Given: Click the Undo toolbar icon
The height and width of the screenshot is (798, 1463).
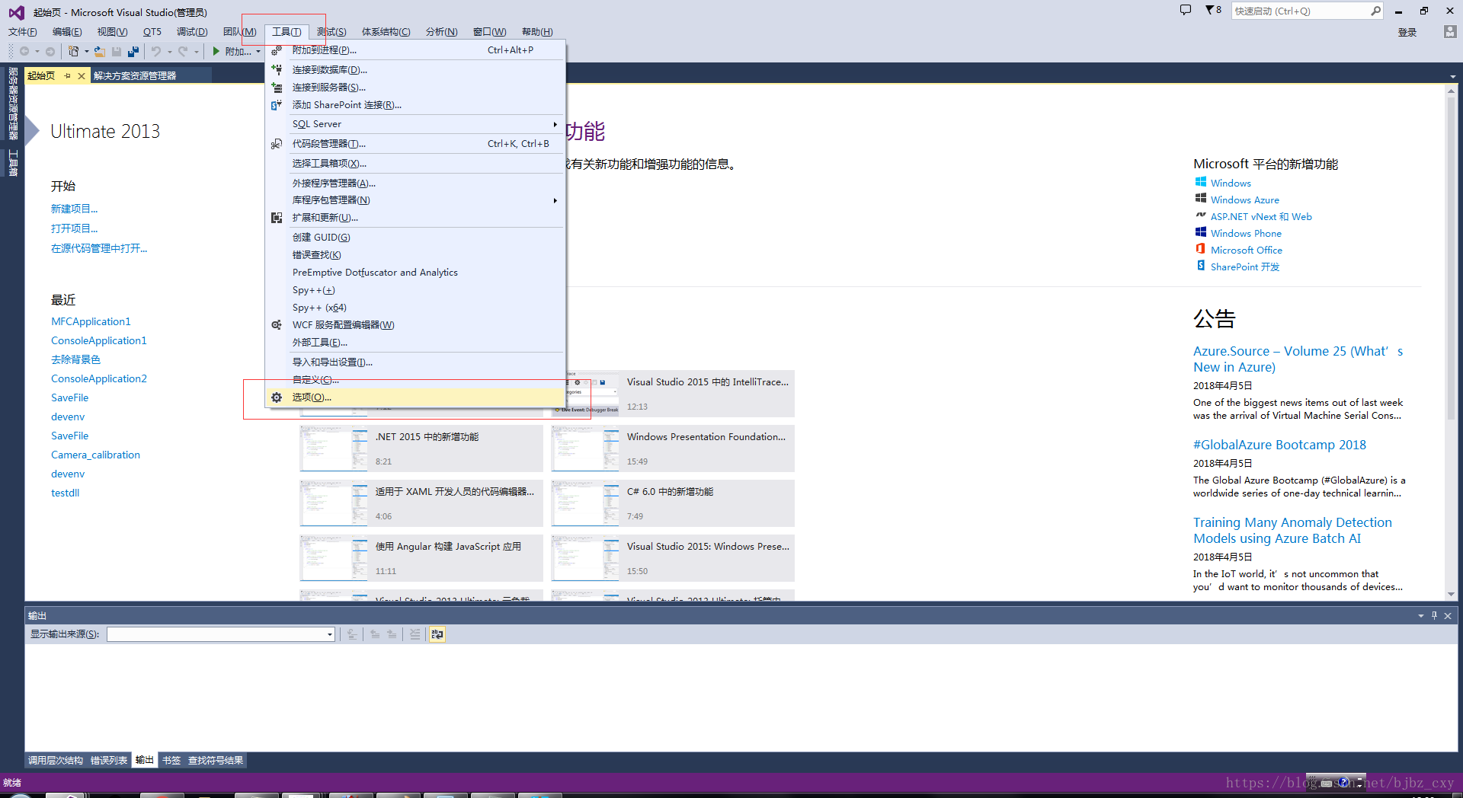Looking at the screenshot, I should tap(156, 51).
